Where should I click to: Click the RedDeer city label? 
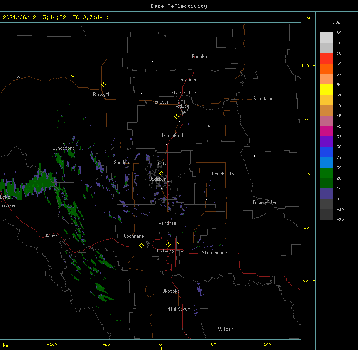coord(183,106)
